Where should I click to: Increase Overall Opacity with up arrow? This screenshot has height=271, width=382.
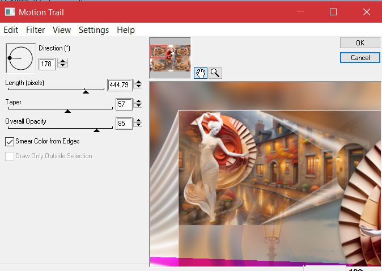[x=138, y=120]
